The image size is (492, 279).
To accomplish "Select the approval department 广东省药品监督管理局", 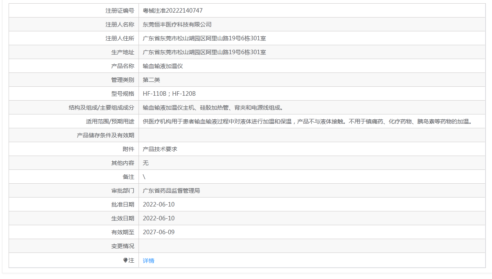I will coord(171,191).
